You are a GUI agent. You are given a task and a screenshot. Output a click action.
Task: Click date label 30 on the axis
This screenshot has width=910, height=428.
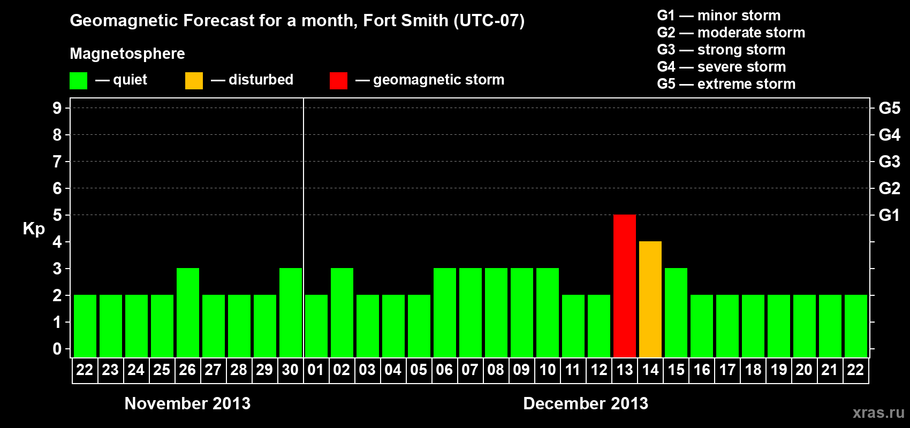[290, 370]
